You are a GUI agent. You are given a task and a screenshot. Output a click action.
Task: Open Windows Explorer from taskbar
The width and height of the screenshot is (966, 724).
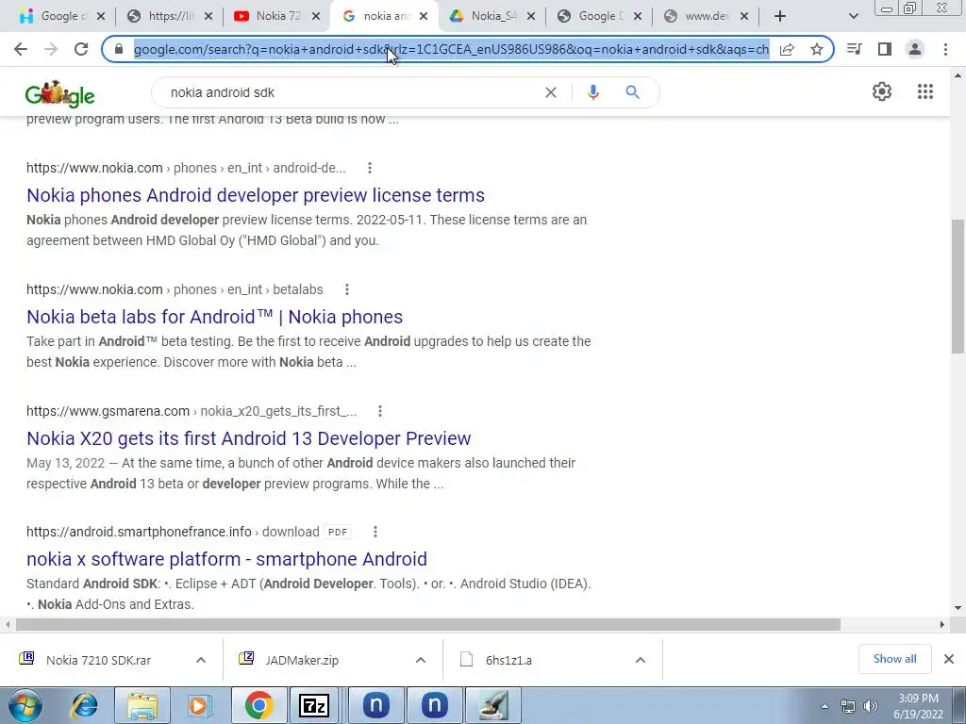142,705
